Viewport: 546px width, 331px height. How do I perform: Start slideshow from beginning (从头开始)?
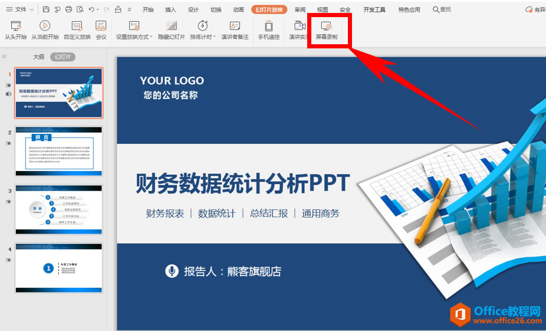[x=16, y=30]
